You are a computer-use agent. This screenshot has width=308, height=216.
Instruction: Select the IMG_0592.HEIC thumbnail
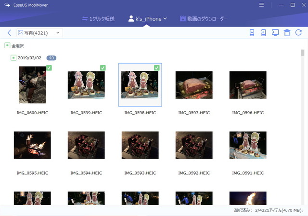(194, 145)
